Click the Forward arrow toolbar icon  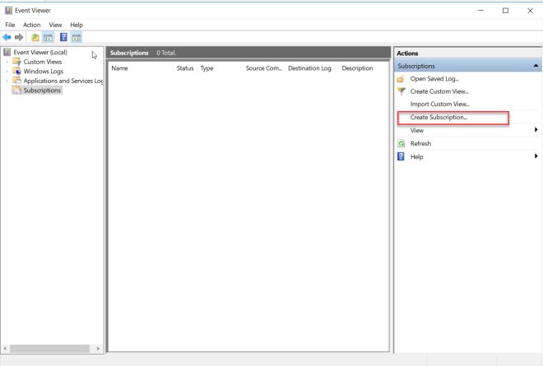pos(19,37)
